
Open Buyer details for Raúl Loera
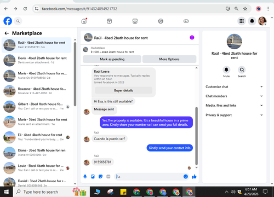coord(123,90)
